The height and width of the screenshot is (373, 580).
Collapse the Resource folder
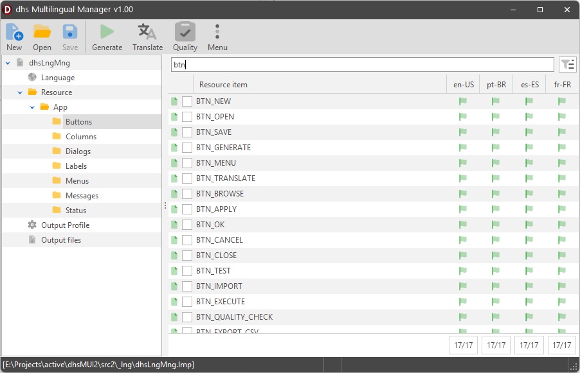(19, 92)
